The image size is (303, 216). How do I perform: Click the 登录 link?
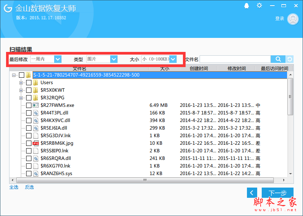[280, 19]
